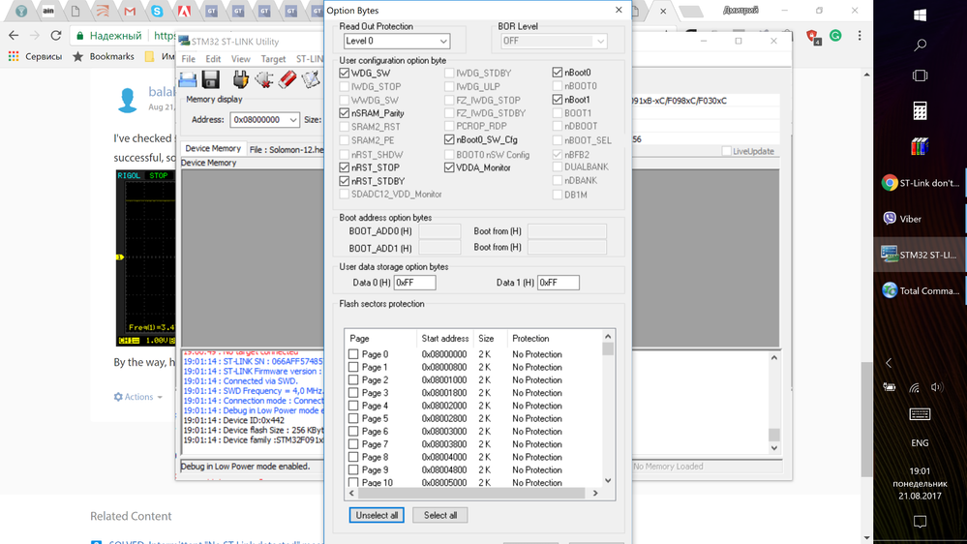Select the File : Solomon-12.hex tab
This screenshot has width=967, height=544.
coord(286,149)
